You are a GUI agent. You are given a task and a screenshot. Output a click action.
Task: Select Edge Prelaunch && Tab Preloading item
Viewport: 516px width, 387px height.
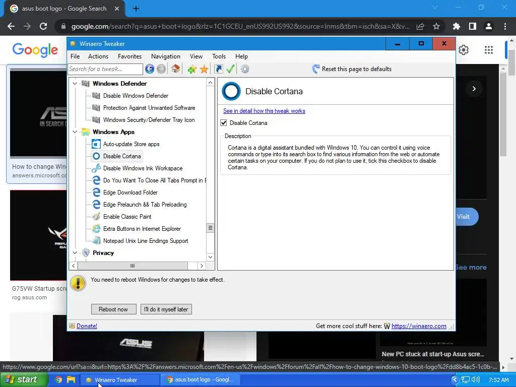145,205
